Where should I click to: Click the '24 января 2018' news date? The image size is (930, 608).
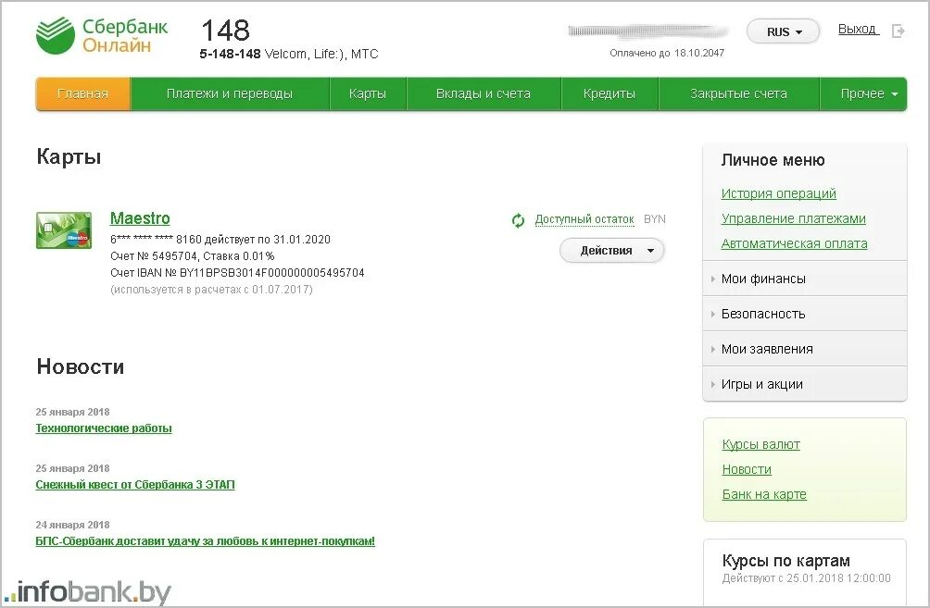(72, 525)
